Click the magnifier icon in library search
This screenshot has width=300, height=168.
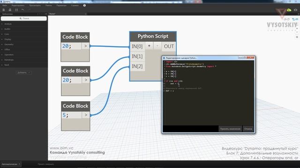(21, 19)
